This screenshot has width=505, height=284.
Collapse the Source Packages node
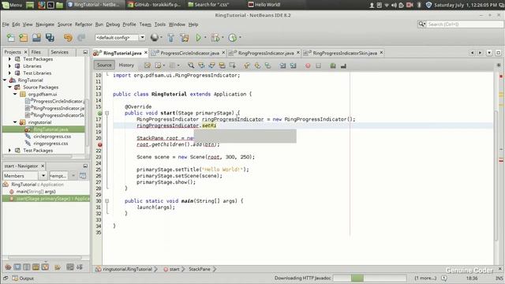point(10,88)
